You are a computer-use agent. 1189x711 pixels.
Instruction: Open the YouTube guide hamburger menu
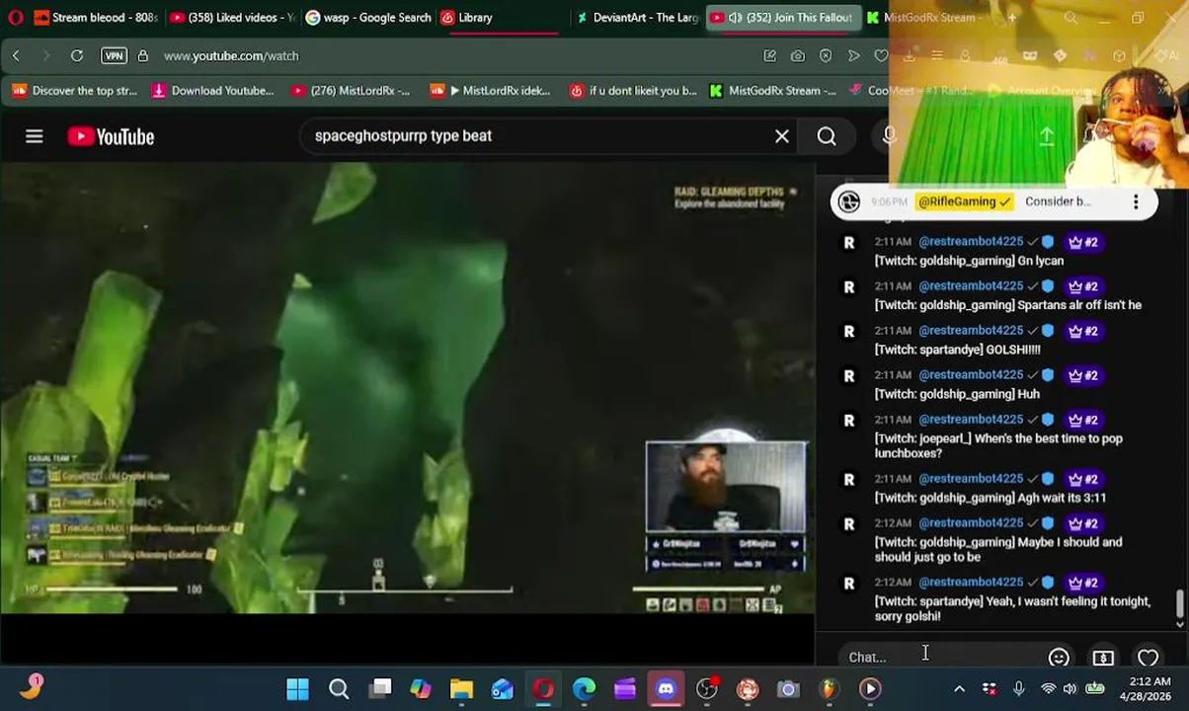35,136
